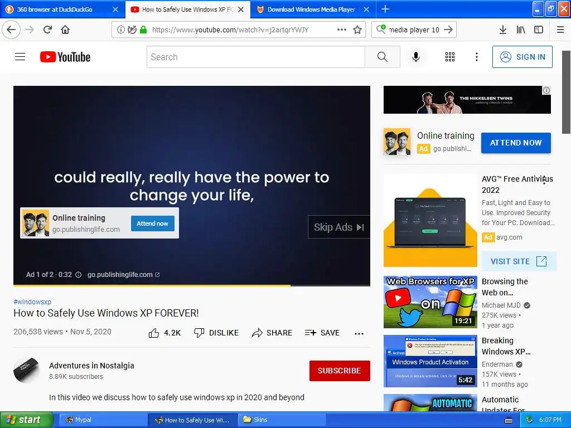Click VISIT SITE for AVG ad
This screenshot has width=571, height=428.
[519, 261]
